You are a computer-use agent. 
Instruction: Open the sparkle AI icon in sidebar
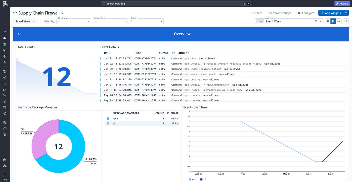pyautogui.click(x=5, y=32)
